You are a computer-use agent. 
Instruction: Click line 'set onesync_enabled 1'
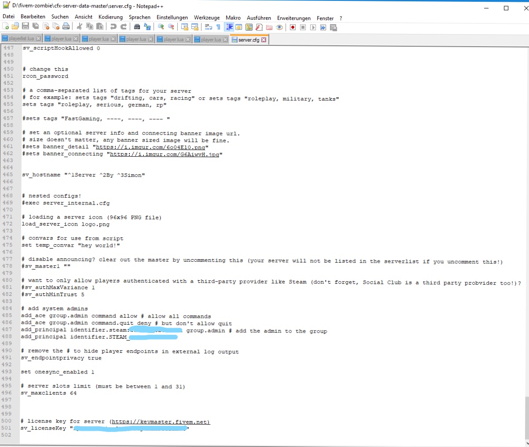[58, 372]
